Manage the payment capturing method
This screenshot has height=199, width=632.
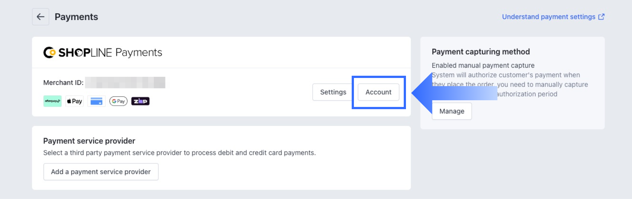tap(452, 111)
